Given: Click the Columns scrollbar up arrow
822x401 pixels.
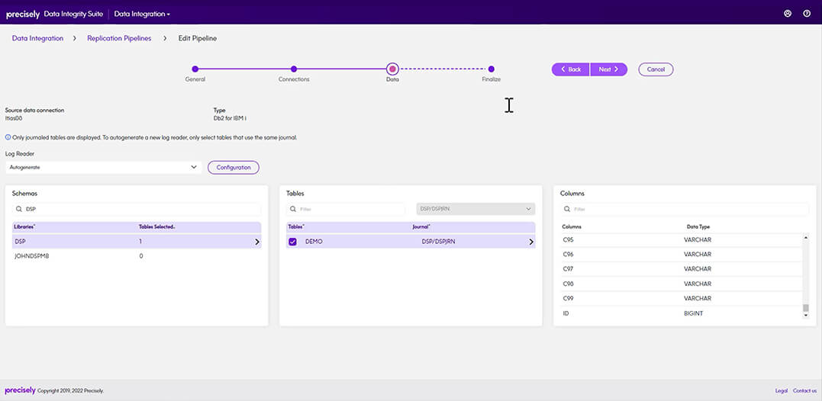Looking at the screenshot, I should pos(806,237).
